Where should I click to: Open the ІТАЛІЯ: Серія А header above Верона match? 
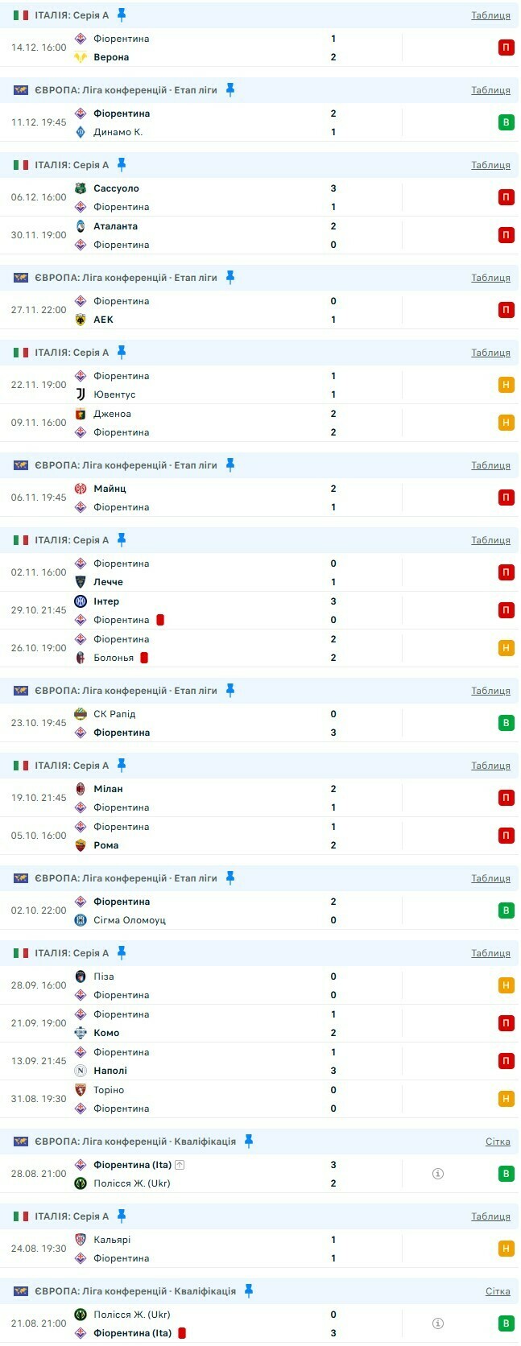click(72, 15)
